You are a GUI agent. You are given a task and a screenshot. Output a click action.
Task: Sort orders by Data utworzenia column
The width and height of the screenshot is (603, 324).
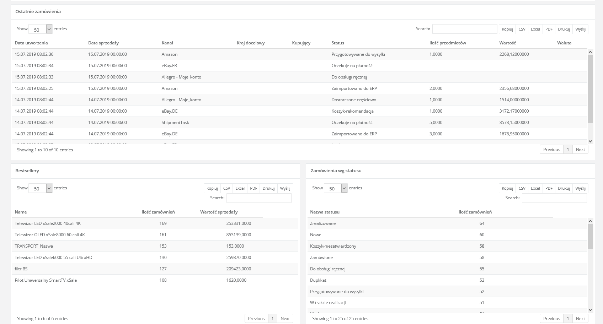coord(31,43)
